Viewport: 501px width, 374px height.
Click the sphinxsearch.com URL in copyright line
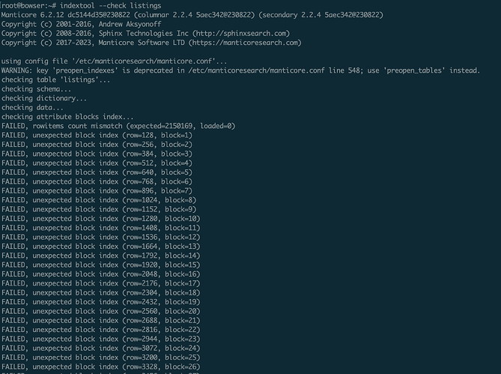[x=241, y=34]
